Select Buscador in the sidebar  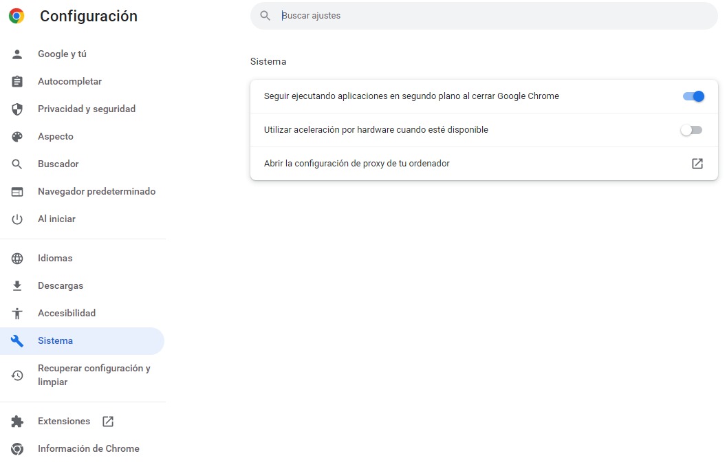pyautogui.click(x=58, y=164)
